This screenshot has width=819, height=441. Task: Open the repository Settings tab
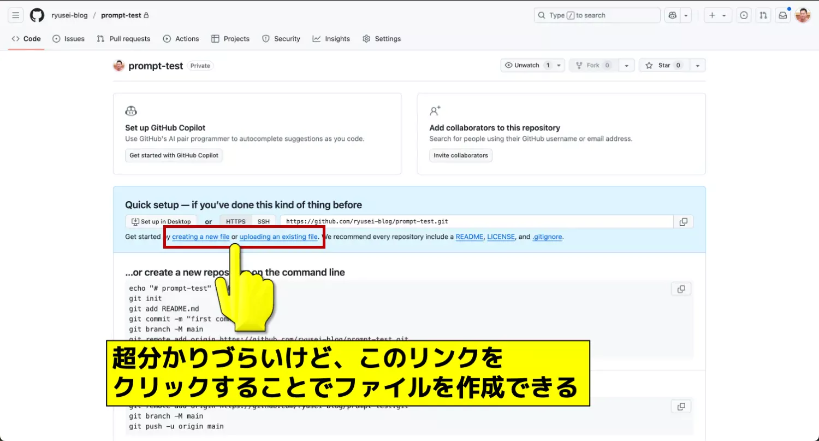(382, 39)
